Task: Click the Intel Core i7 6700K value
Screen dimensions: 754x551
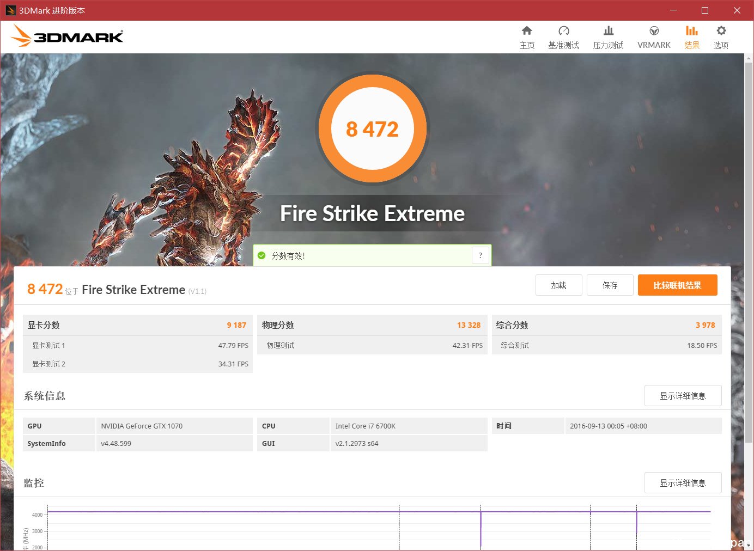Action: click(366, 426)
